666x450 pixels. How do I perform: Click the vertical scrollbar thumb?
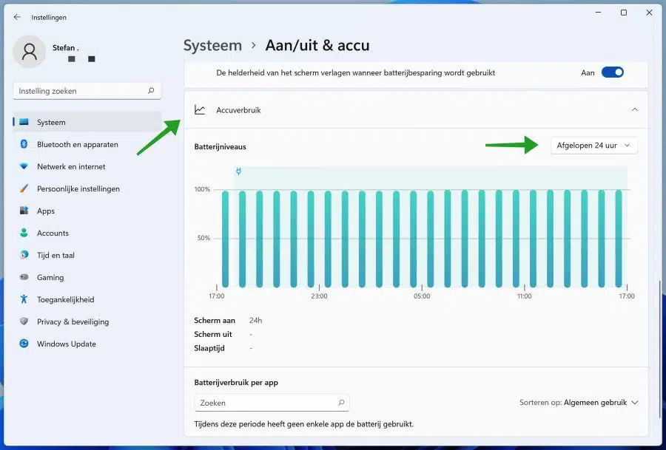coord(659,349)
